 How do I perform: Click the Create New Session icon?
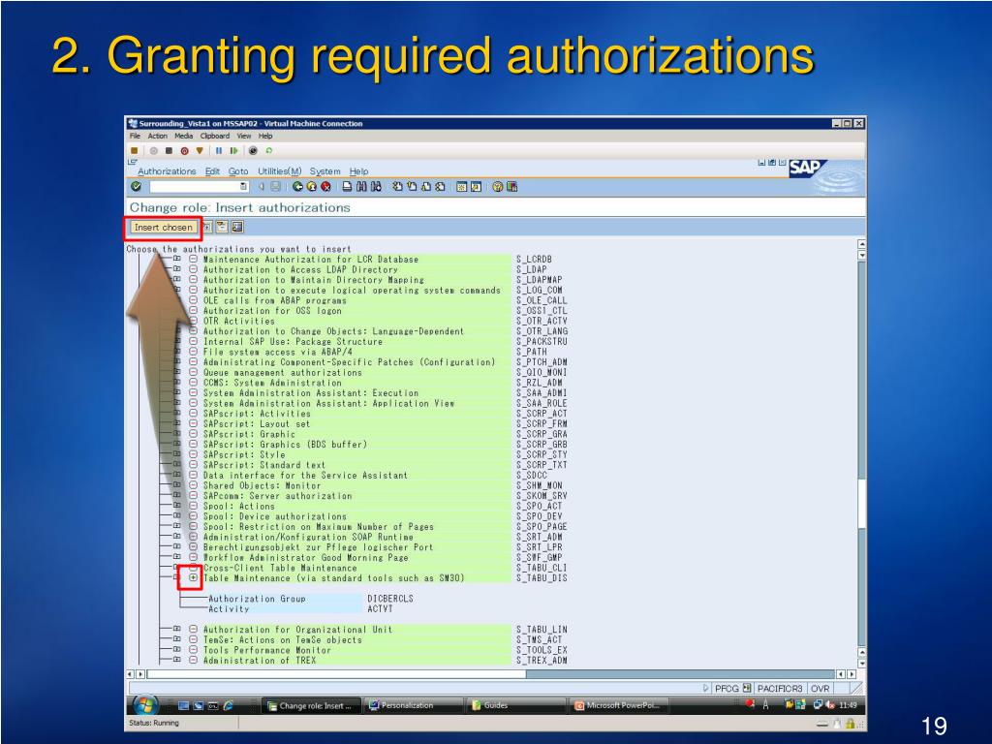click(x=462, y=187)
